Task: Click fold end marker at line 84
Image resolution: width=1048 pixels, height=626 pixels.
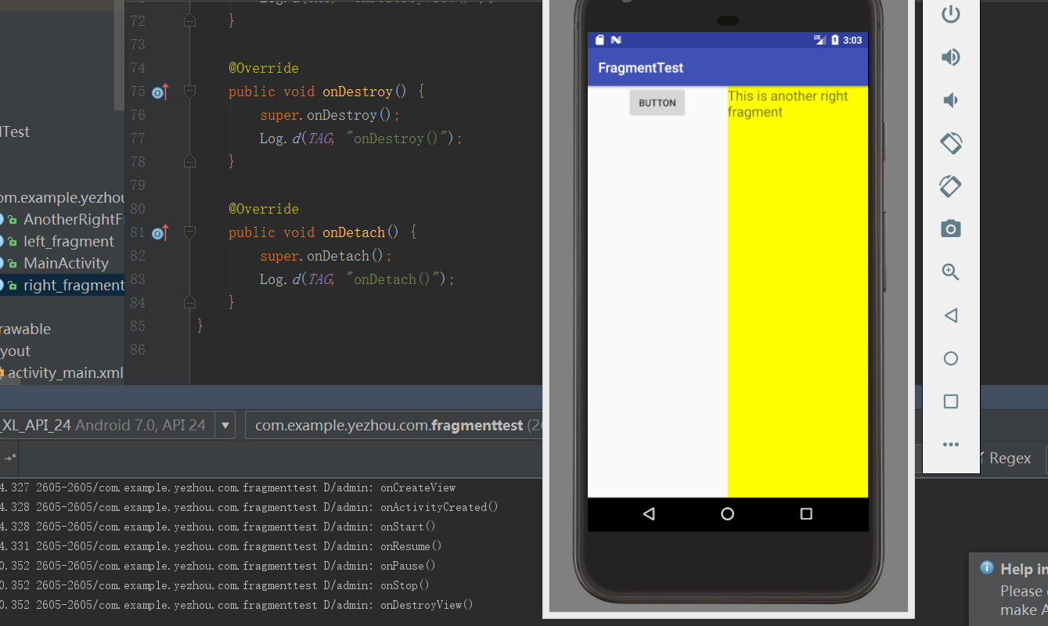Action: (189, 302)
